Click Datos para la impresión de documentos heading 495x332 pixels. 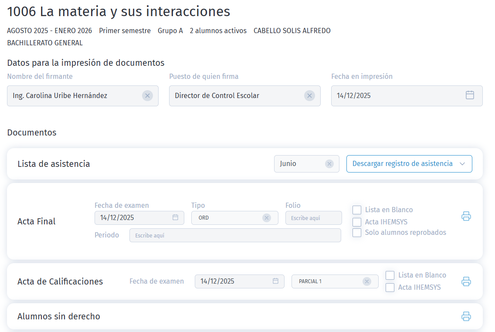tap(86, 63)
